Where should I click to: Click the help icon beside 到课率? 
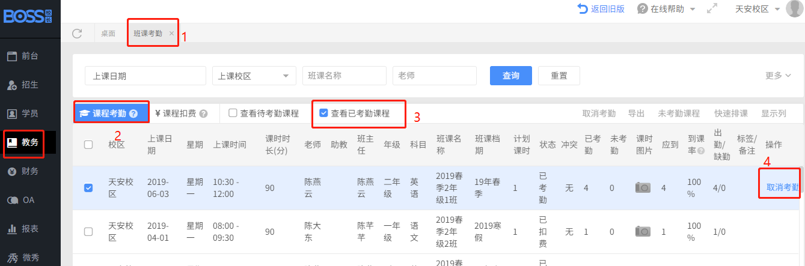click(701, 151)
